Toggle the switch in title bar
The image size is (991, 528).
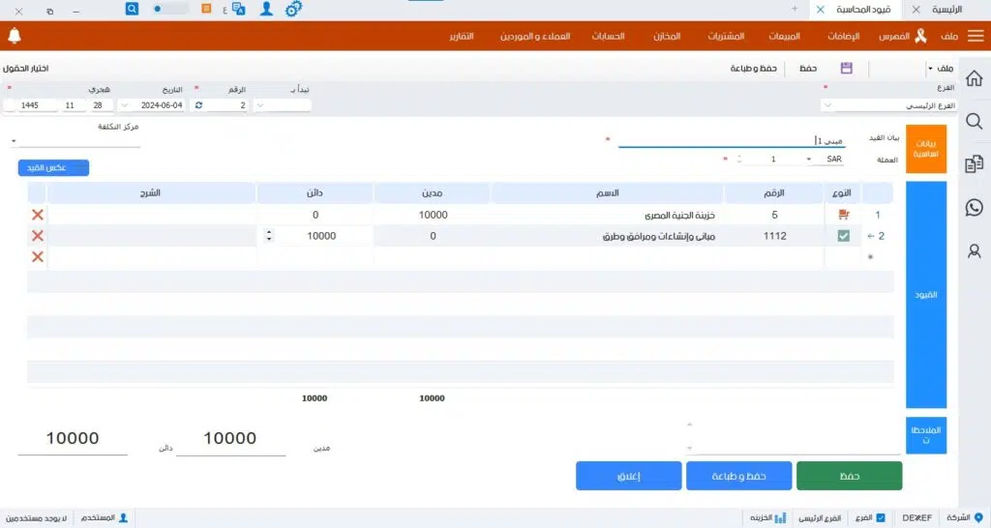tap(170, 9)
